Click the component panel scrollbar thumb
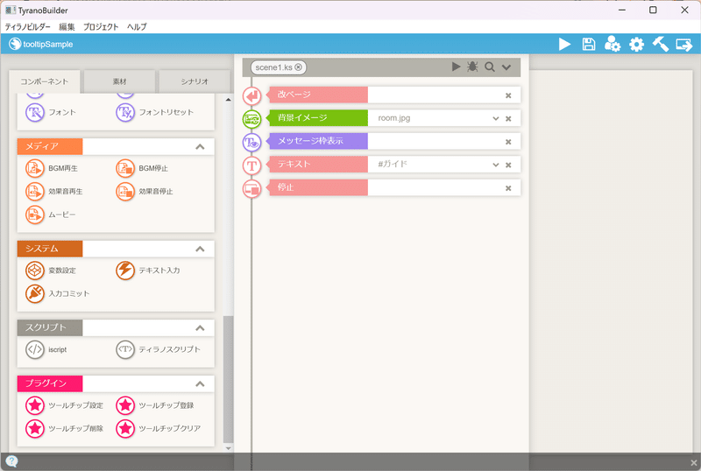This screenshot has height=471, width=701. point(228,380)
